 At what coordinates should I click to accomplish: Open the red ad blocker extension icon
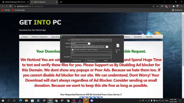(166, 6)
